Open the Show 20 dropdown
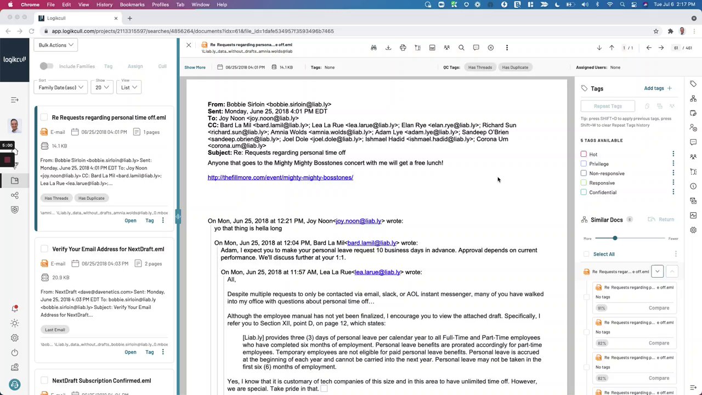The image size is (702, 395). point(102,87)
